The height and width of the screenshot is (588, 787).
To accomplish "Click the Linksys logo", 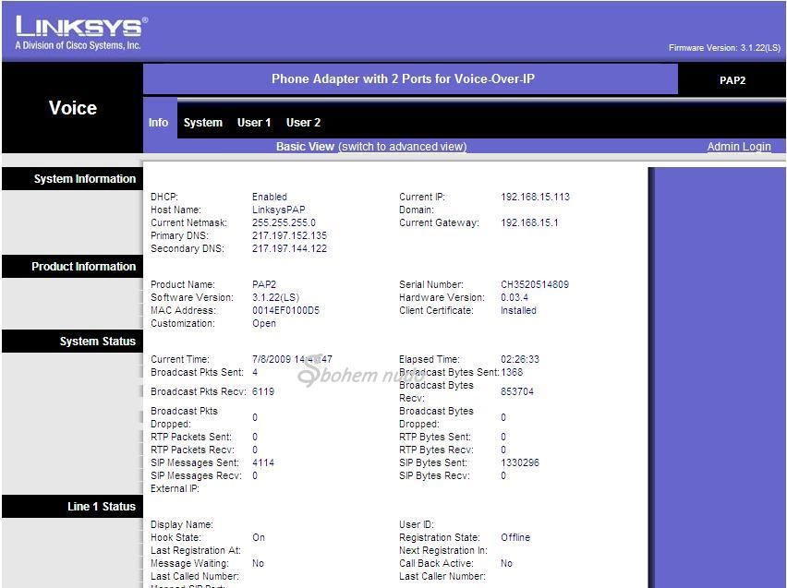I will pyautogui.click(x=80, y=32).
